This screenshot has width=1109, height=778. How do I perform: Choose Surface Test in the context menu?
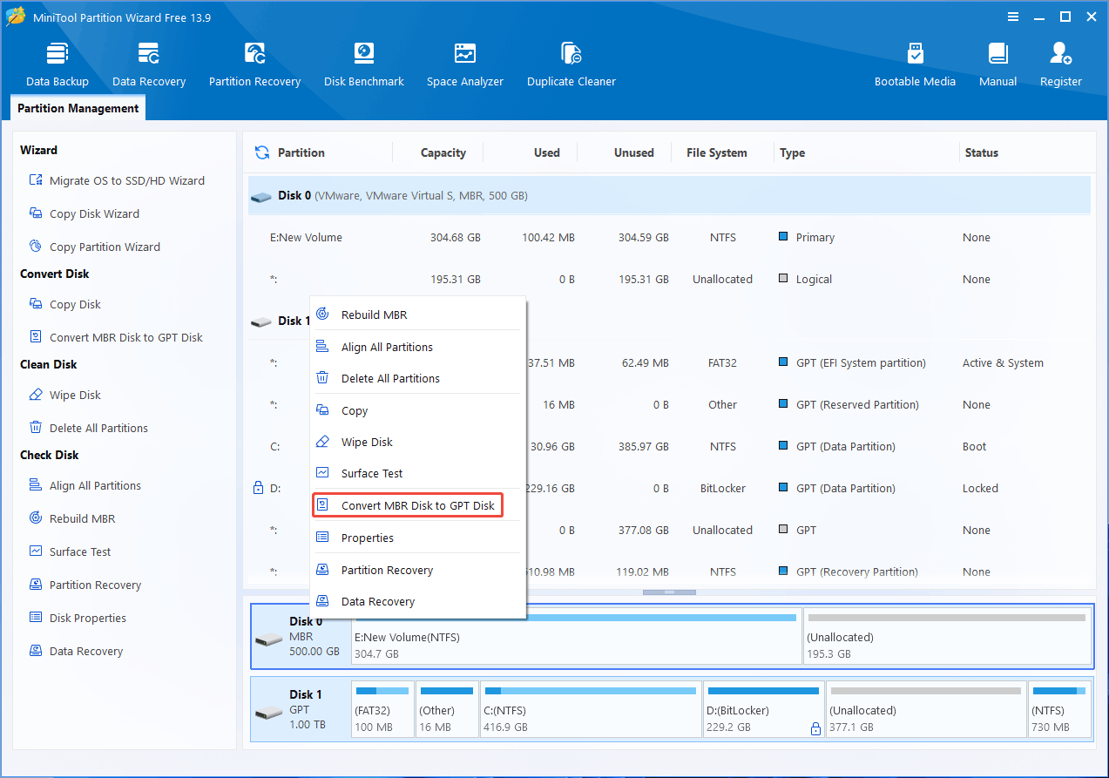coord(418,473)
